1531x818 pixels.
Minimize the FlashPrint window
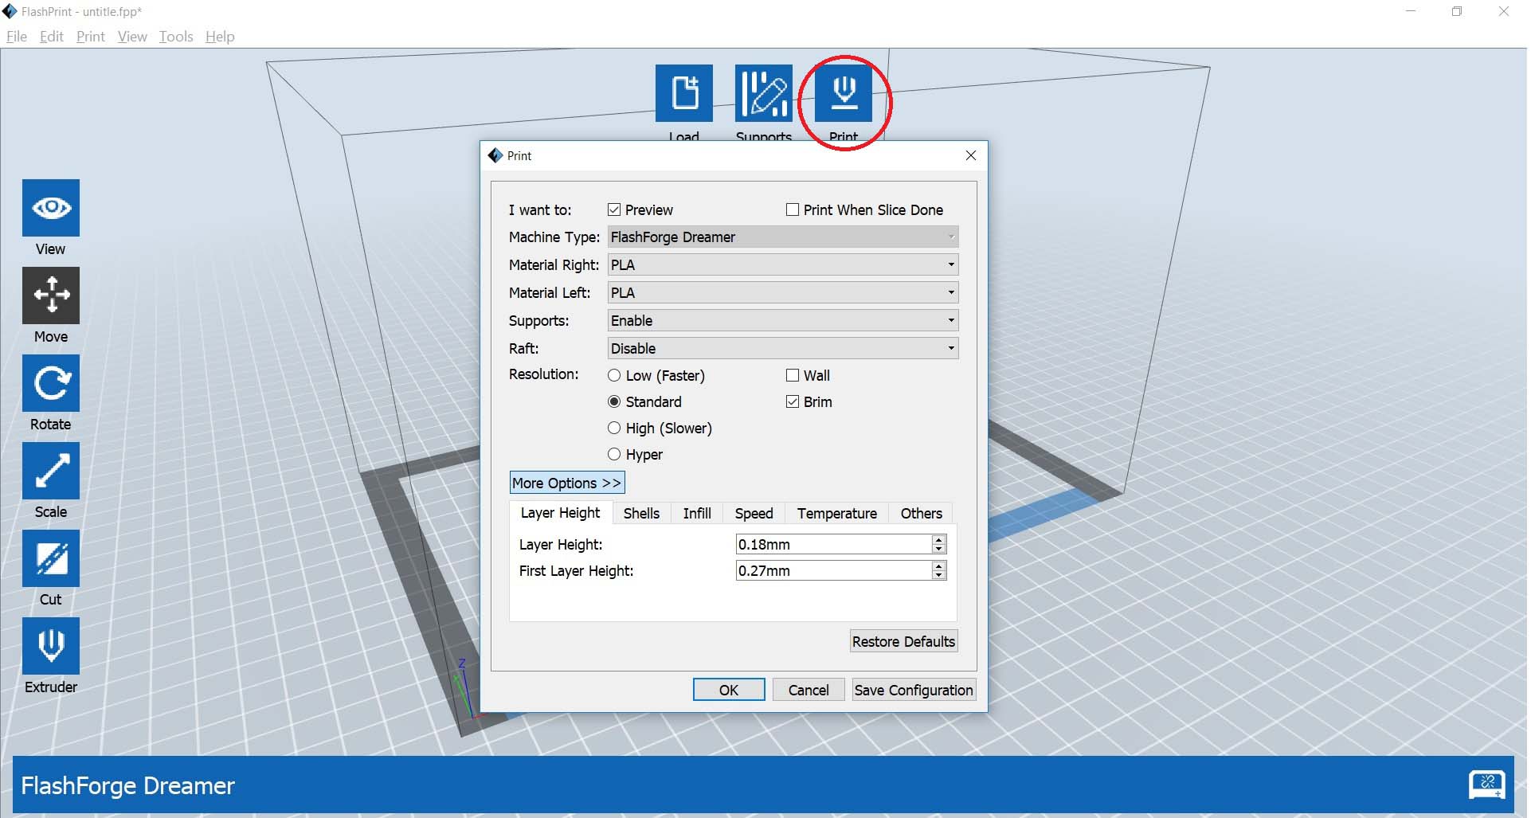coord(1411,12)
